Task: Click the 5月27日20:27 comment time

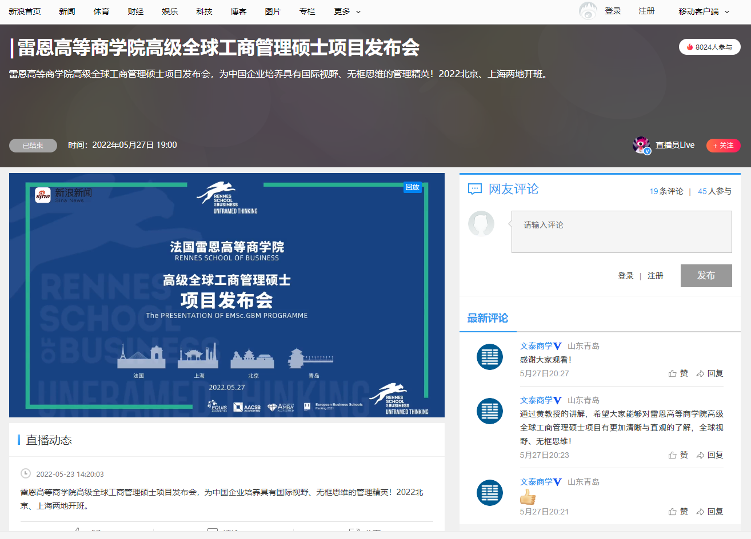Action: (544, 373)
